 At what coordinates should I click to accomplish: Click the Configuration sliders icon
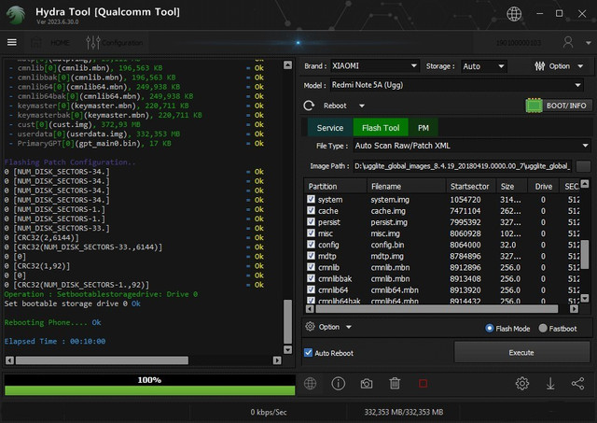93,42
